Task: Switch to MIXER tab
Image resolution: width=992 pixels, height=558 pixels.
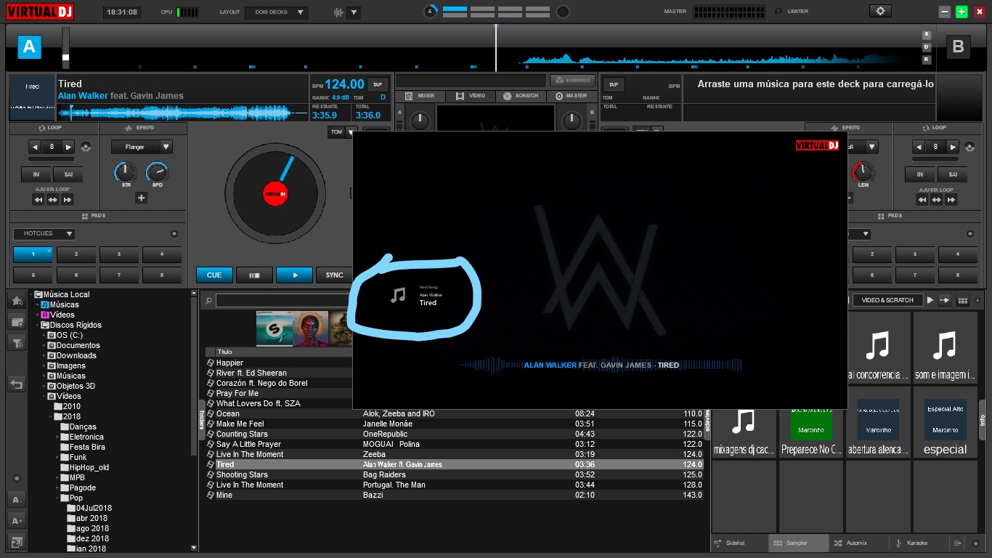Action: pyautogui.click(x=420, y=96)
